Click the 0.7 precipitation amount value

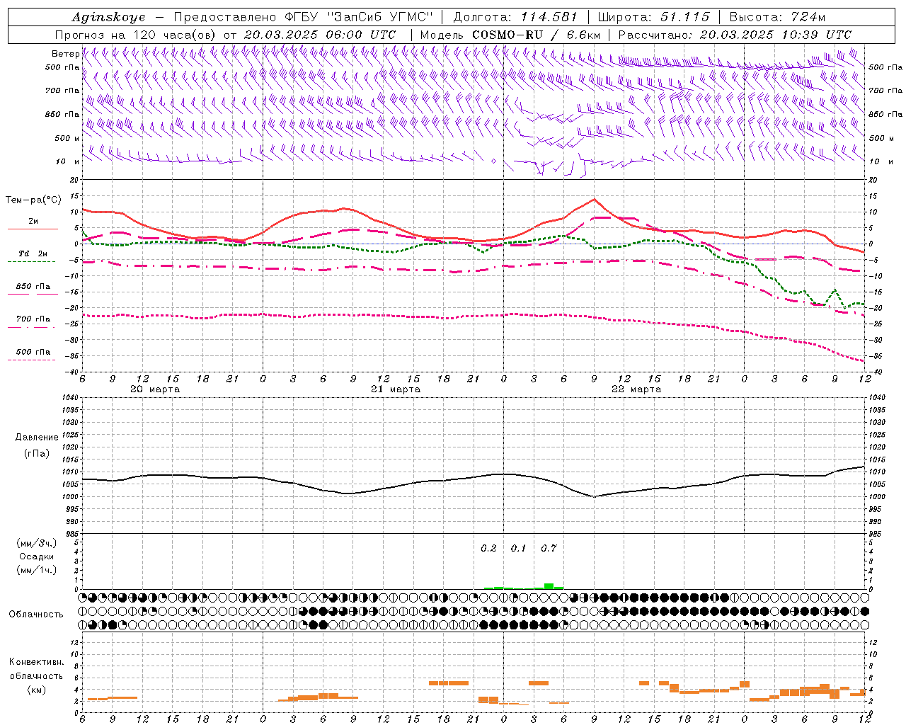[549, 549]
